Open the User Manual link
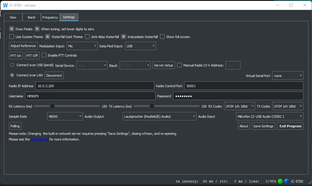This screenshot has height=186, width=312. click(39, 139)
